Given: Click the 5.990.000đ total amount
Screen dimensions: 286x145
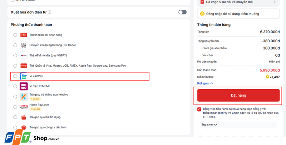Looking at the screenshot, I should pos(270,70).
